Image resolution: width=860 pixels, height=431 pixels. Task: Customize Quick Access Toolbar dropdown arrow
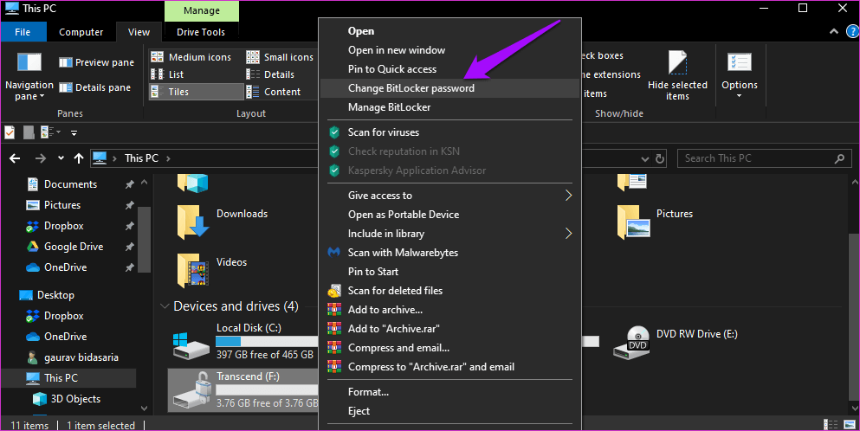74,132
